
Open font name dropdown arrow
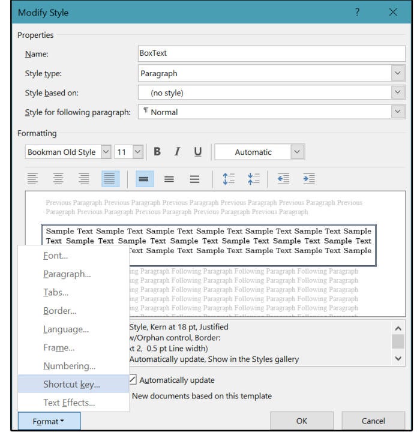[x=106, y=152]
